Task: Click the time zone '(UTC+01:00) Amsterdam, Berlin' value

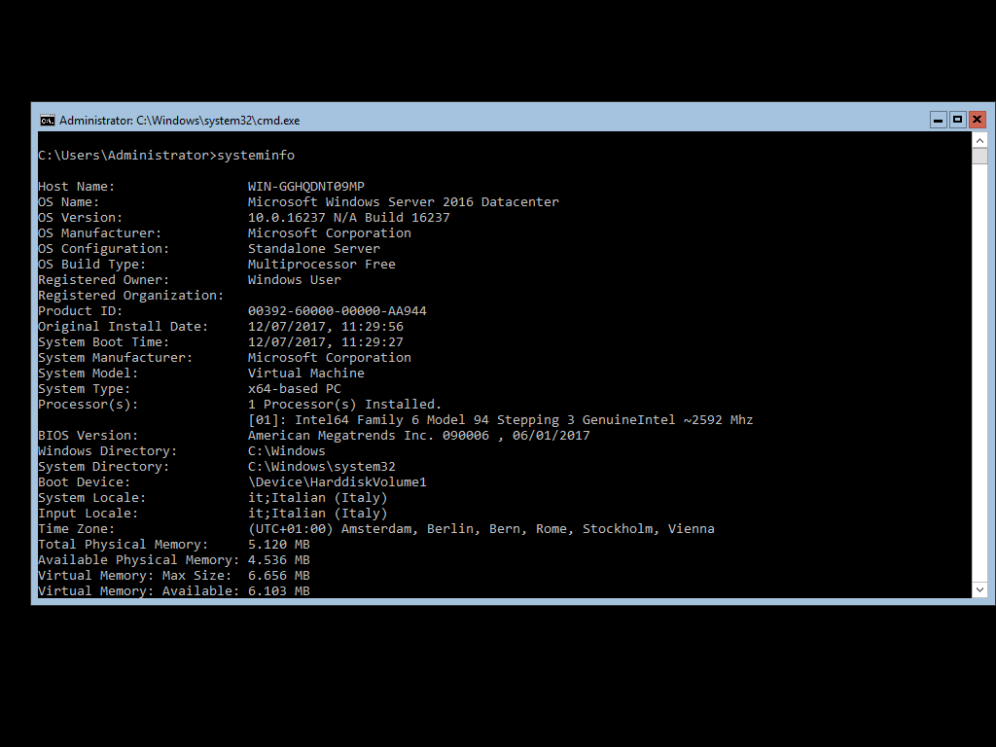Action: (480, 529)
